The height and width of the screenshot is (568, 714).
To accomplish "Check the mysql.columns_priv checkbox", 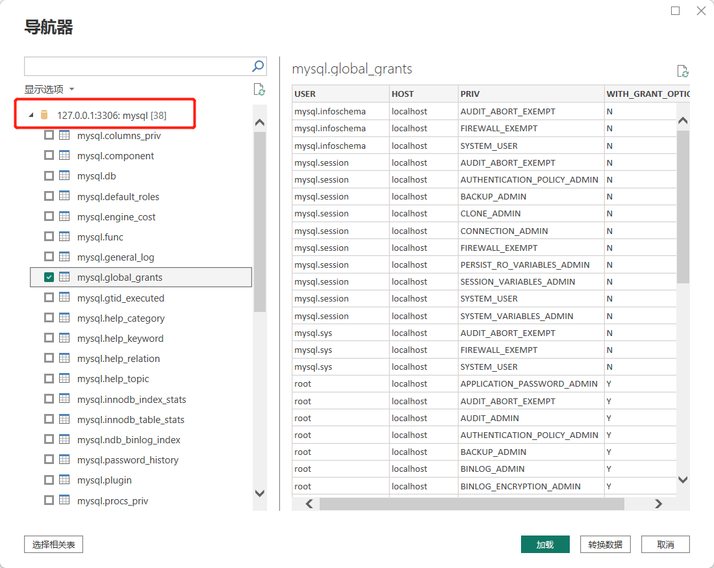I will click(48, 135).
